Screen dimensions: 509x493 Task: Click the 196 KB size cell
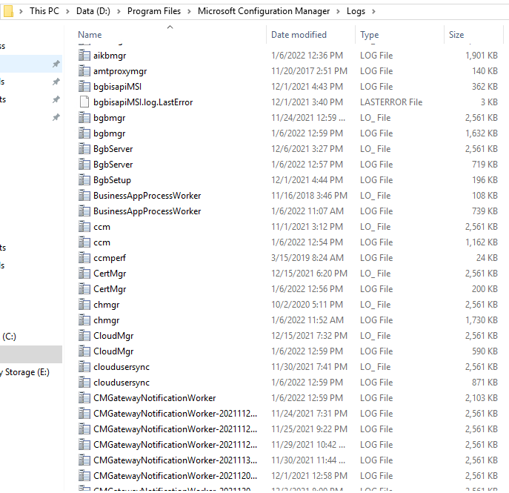(485, 179)
